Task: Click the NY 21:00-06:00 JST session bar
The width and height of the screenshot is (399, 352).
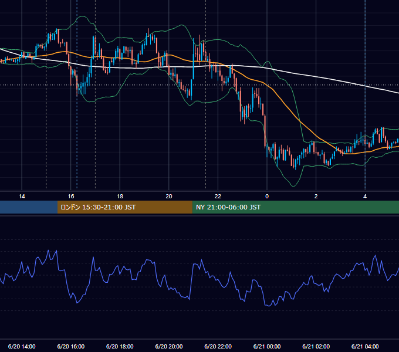Action: click(x=295, y=207)
